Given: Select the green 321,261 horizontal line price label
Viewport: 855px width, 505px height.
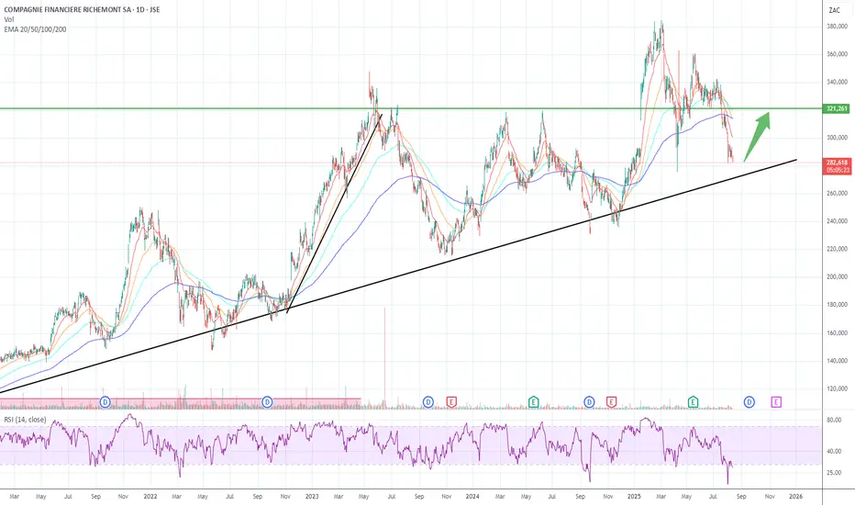Looking at the screenshot, I should click(x=837, y=108).
